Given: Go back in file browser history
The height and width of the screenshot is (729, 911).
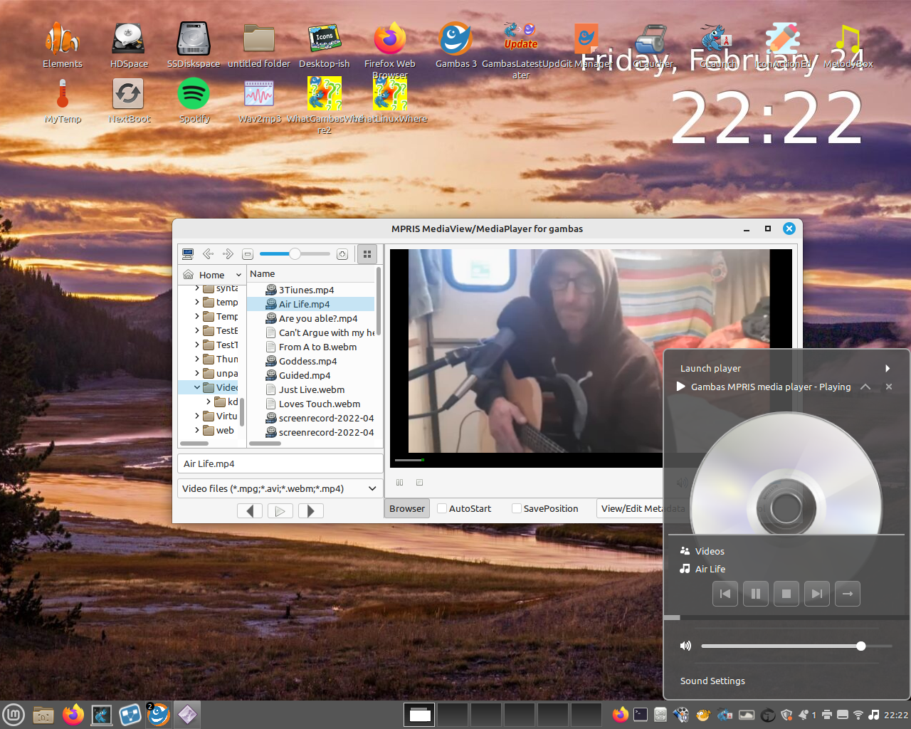Looking at the screenshot, I should (208, 254).
